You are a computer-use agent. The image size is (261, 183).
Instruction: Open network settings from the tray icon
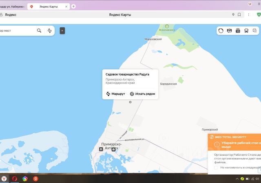click(253, 179)
